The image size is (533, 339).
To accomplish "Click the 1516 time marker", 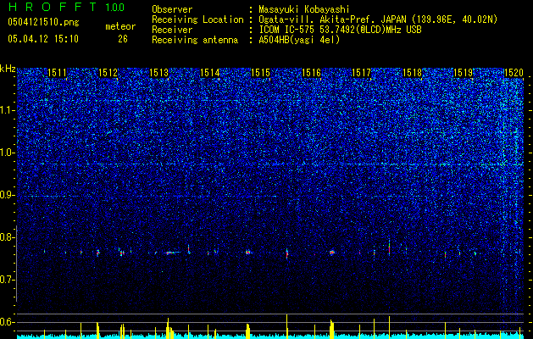I will tap(311, 73).
